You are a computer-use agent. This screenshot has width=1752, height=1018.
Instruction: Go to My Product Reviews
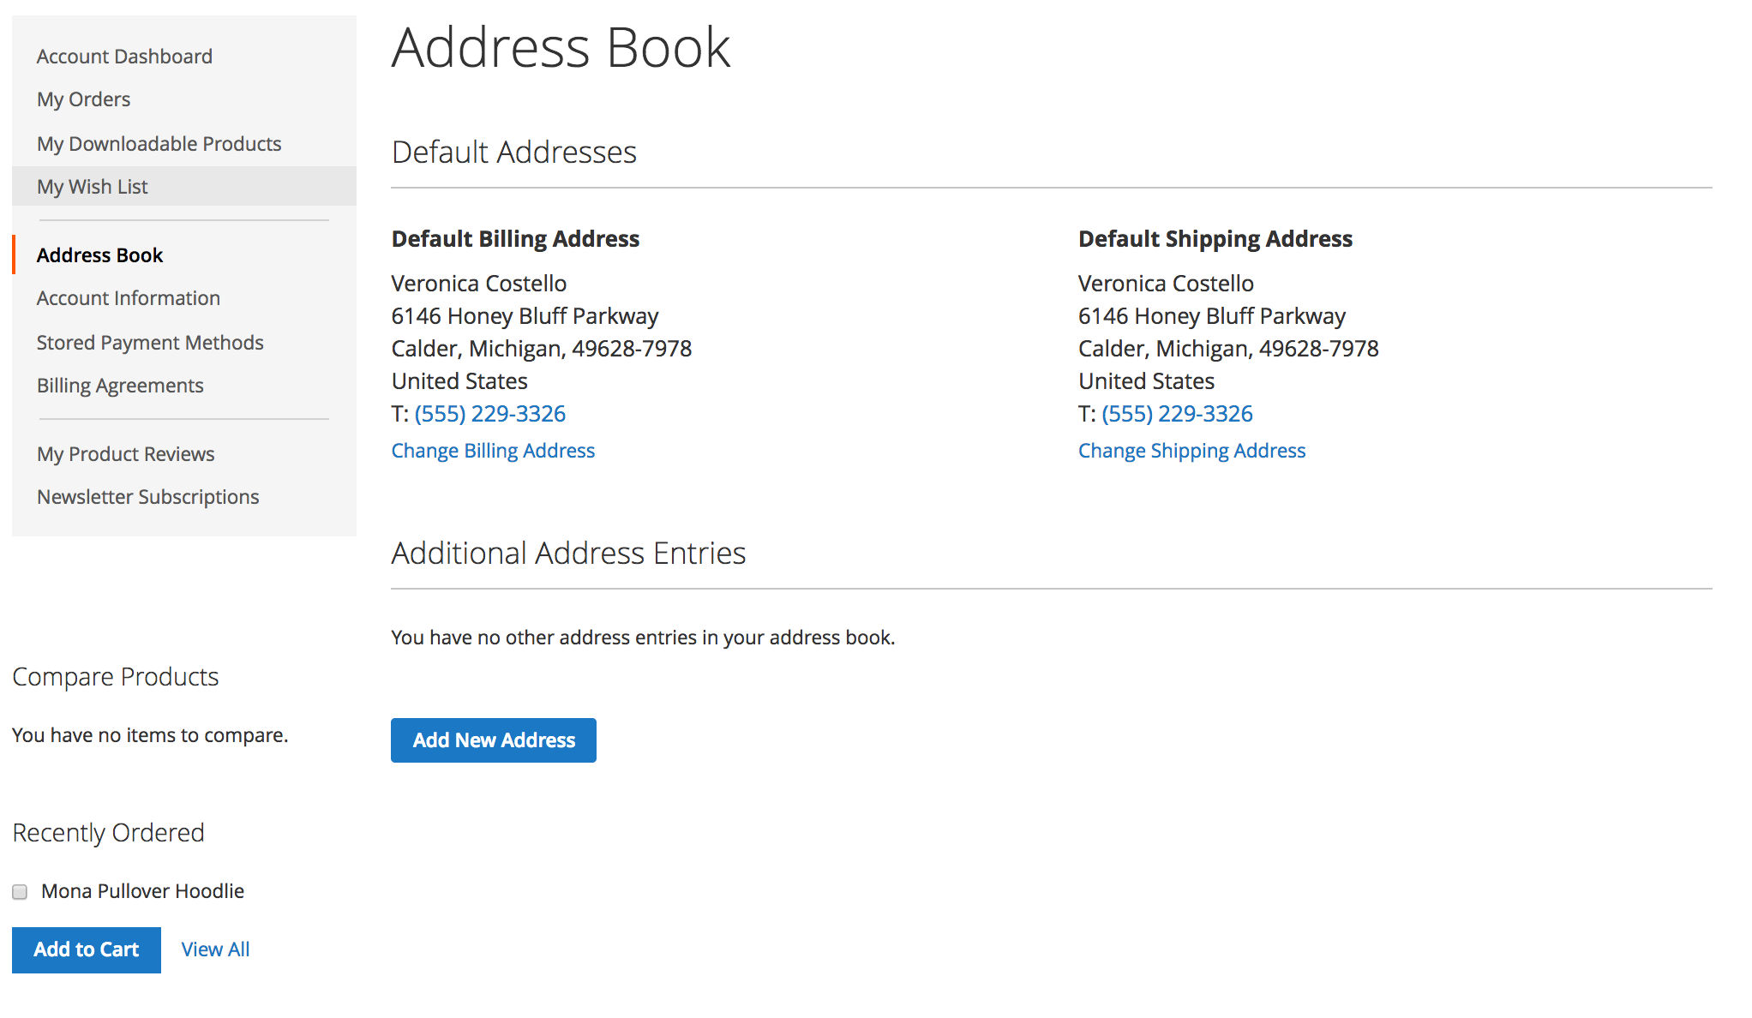tap(126, 453)
